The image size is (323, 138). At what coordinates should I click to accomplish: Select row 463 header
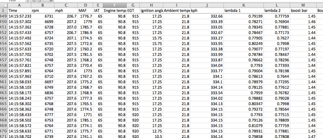(x=4, y=93)
